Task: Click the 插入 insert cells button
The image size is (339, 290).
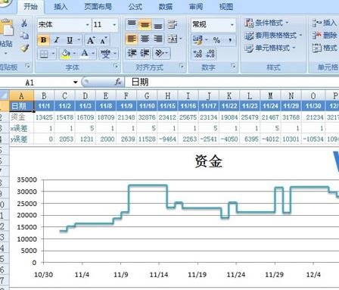Action: pos(325,23)
